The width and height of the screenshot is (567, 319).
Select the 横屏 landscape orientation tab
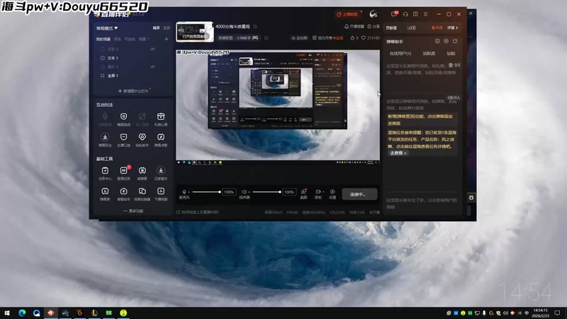(x=156, y=28)
